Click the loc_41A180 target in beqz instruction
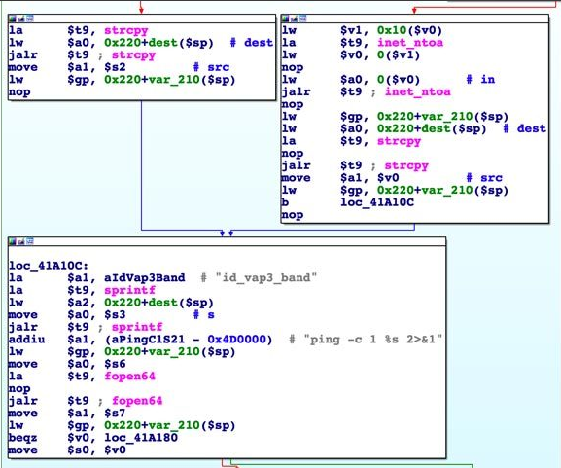The height and width of the screenshot is (468, 561). point(141,438)
